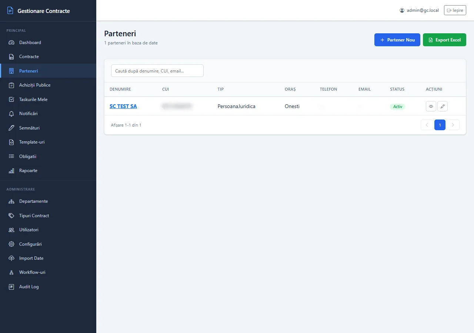Click the Notificări bell icon
Image resolution: width=474 pixels, height=333 pixels.
coord(11,114)
